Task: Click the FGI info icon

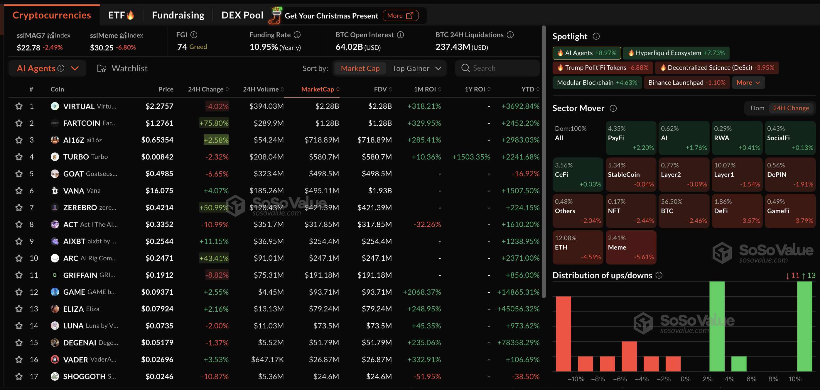Action: pos(194,35)
